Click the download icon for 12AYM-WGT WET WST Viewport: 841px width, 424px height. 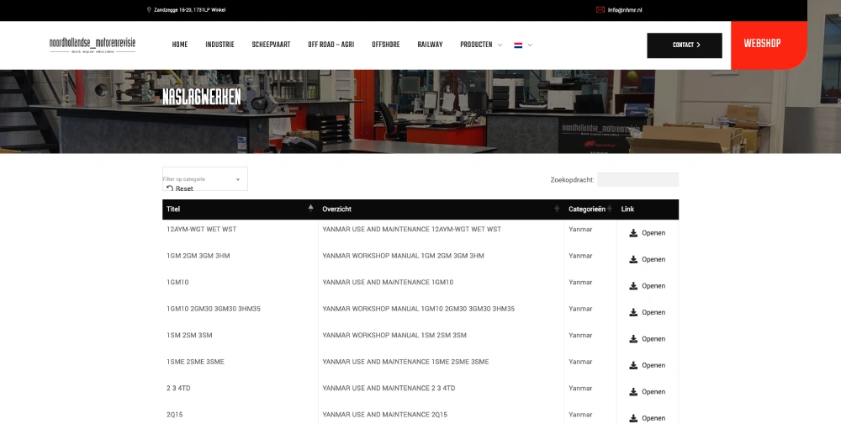point(633,233)
